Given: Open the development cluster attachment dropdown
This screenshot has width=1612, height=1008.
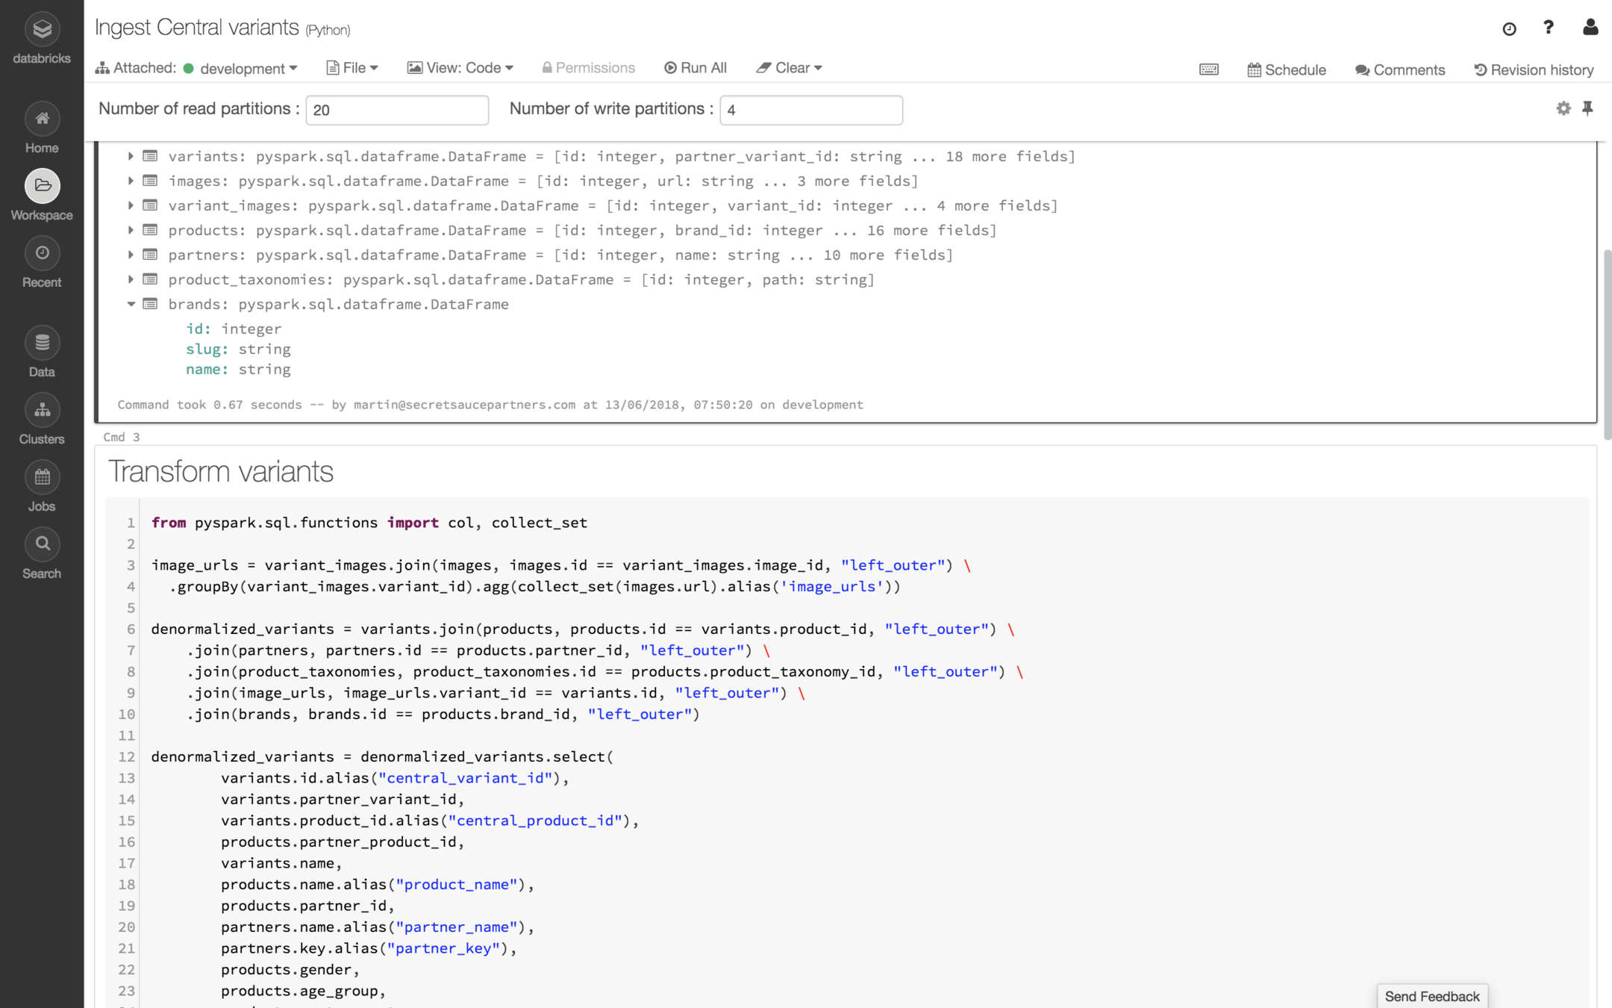Looking at the screenshot, I should pyautogui.click(x=248, y=69).
